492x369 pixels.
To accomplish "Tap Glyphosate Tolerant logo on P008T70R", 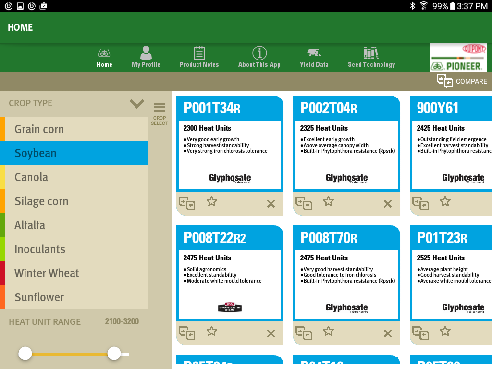I will click(346, 308).
